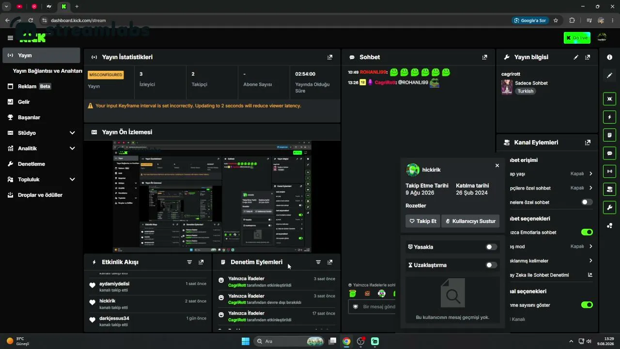Click the three-dots icon at right rail bottom
This screenshot has height=349, width=620.
coord(609,225)
